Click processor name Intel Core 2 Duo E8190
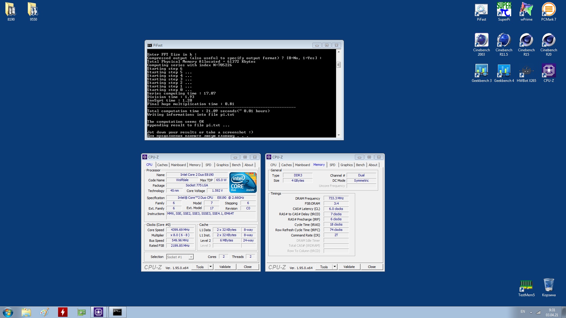 click(197, 175)
